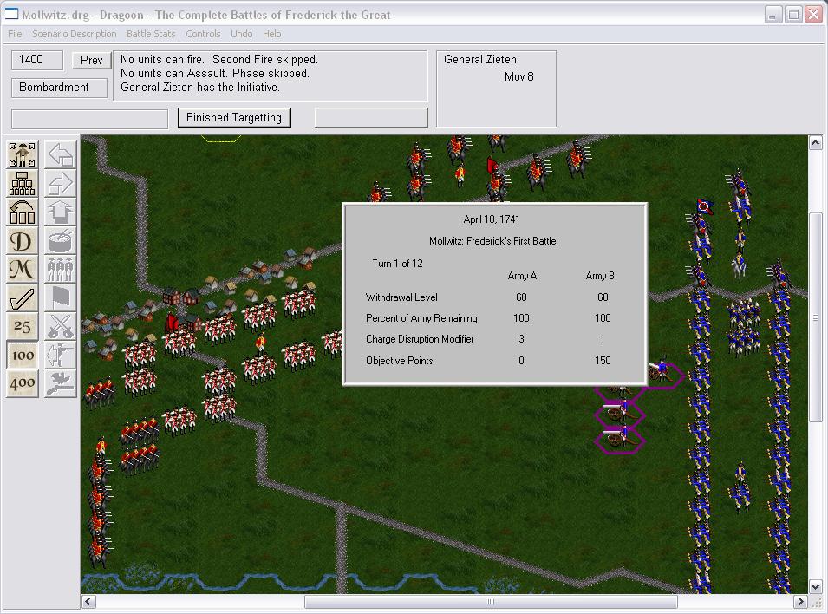The height and width of the screenshot is (614, 828).
Task: Click the drum icon
Action: (60, 240)
